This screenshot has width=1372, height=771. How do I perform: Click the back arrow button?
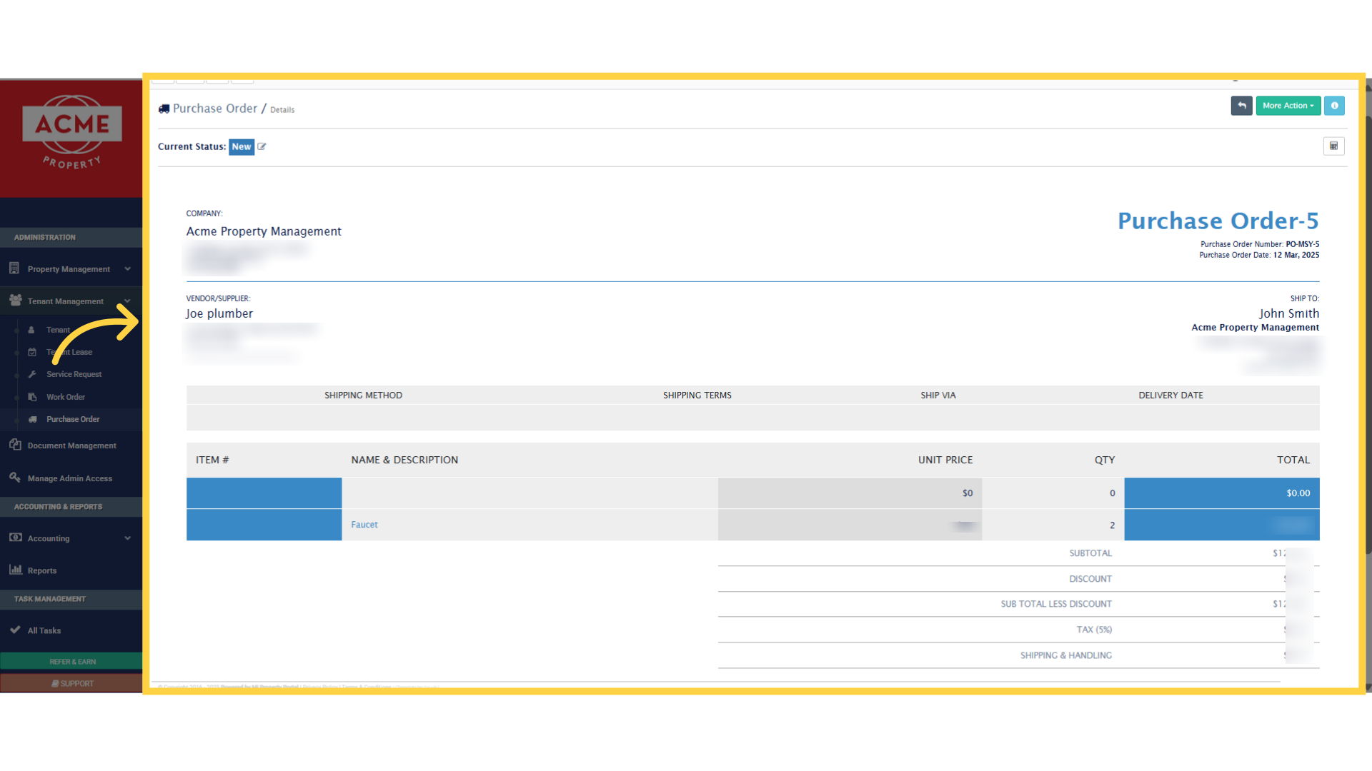1241,106
